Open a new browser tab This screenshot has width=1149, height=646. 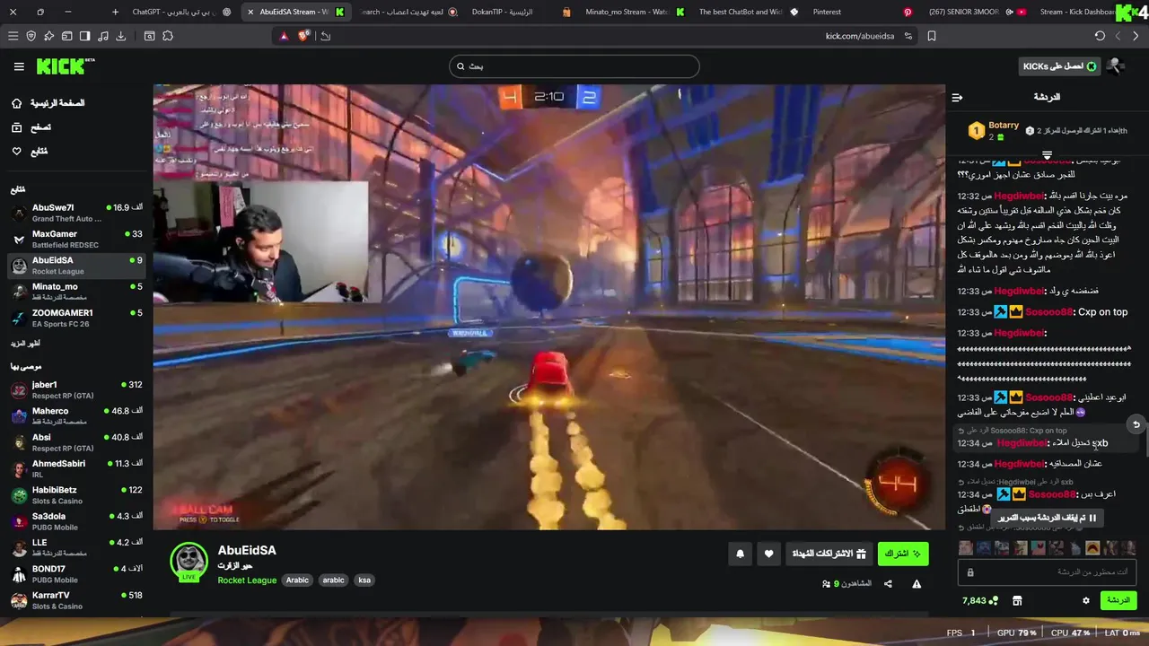tap(115, 12)
